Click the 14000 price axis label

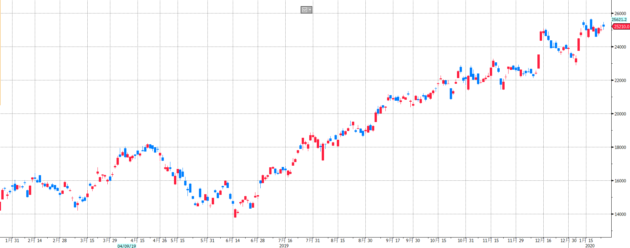[x=620, y=214]
